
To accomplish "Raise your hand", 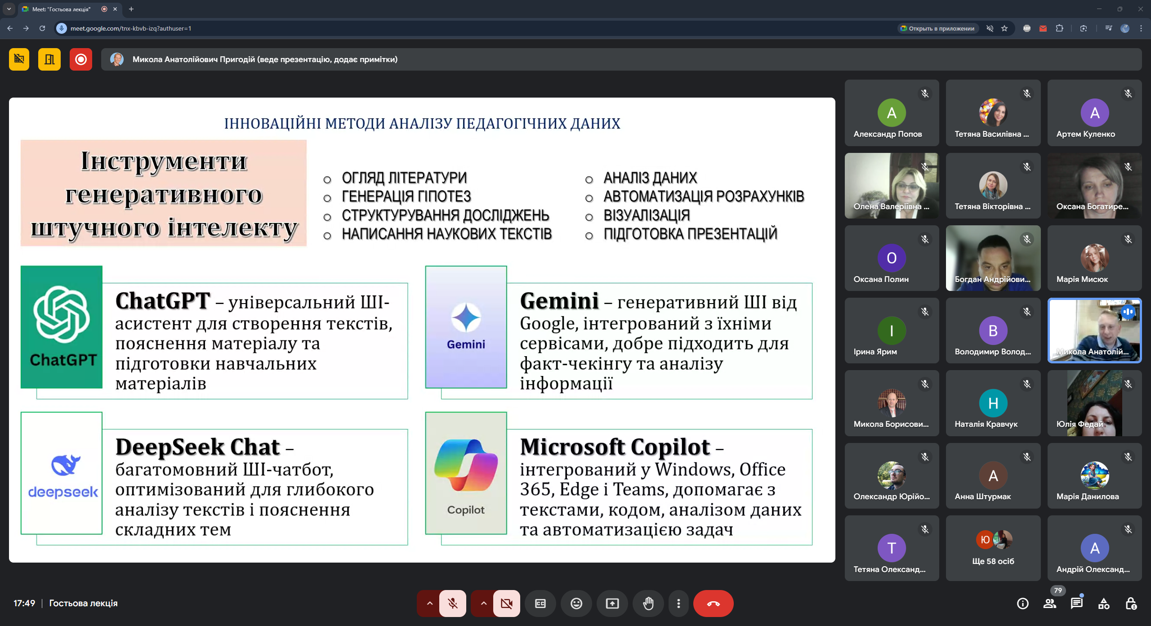I will click(x=648, y=604).
